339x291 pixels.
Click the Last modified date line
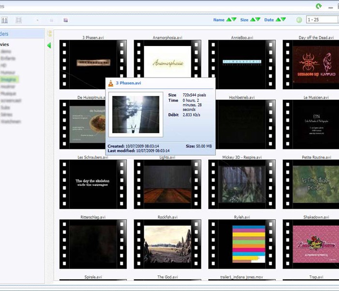(x=139, y=151)
